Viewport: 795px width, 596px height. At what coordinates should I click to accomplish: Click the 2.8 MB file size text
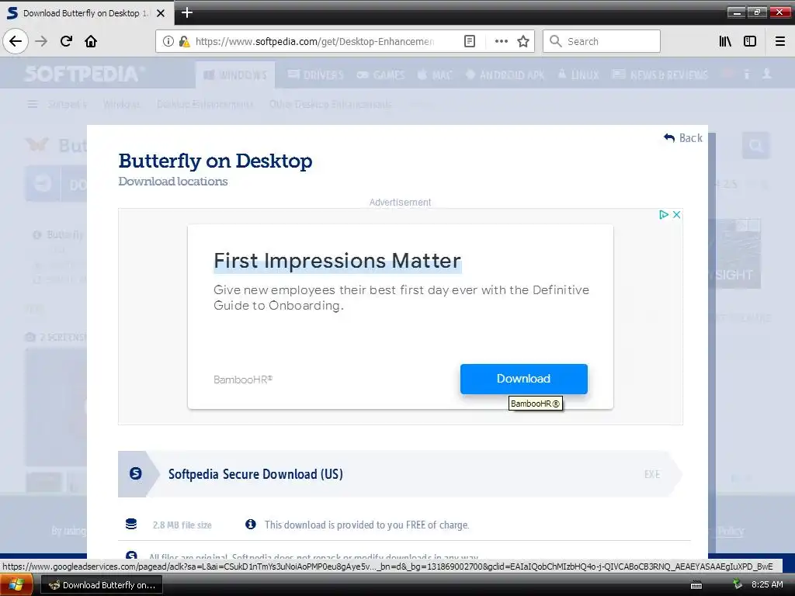pos(182,525)
